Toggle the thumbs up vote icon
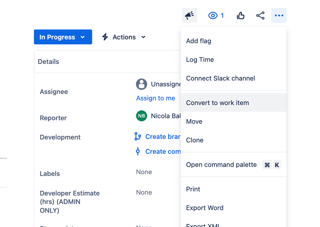This screenshot has height=227, width=320. 240,15
